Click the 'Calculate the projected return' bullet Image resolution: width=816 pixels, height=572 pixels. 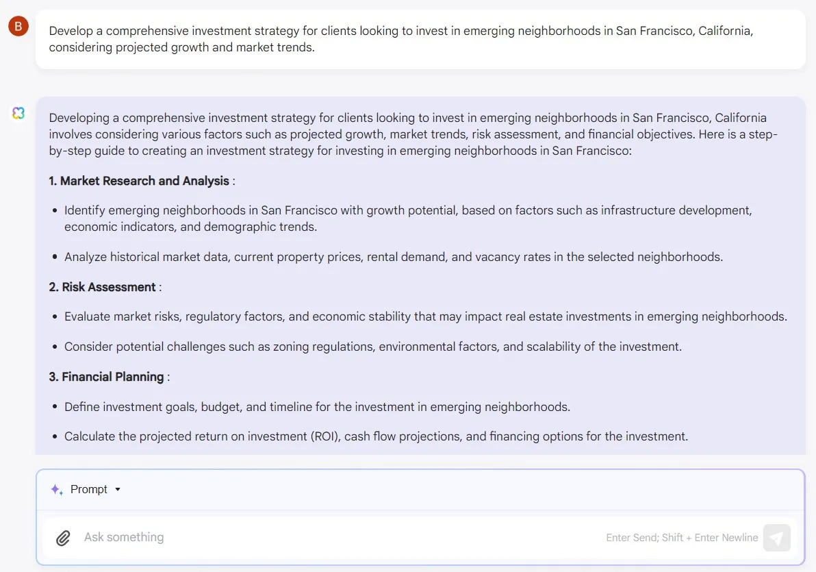tap(376, 436)
